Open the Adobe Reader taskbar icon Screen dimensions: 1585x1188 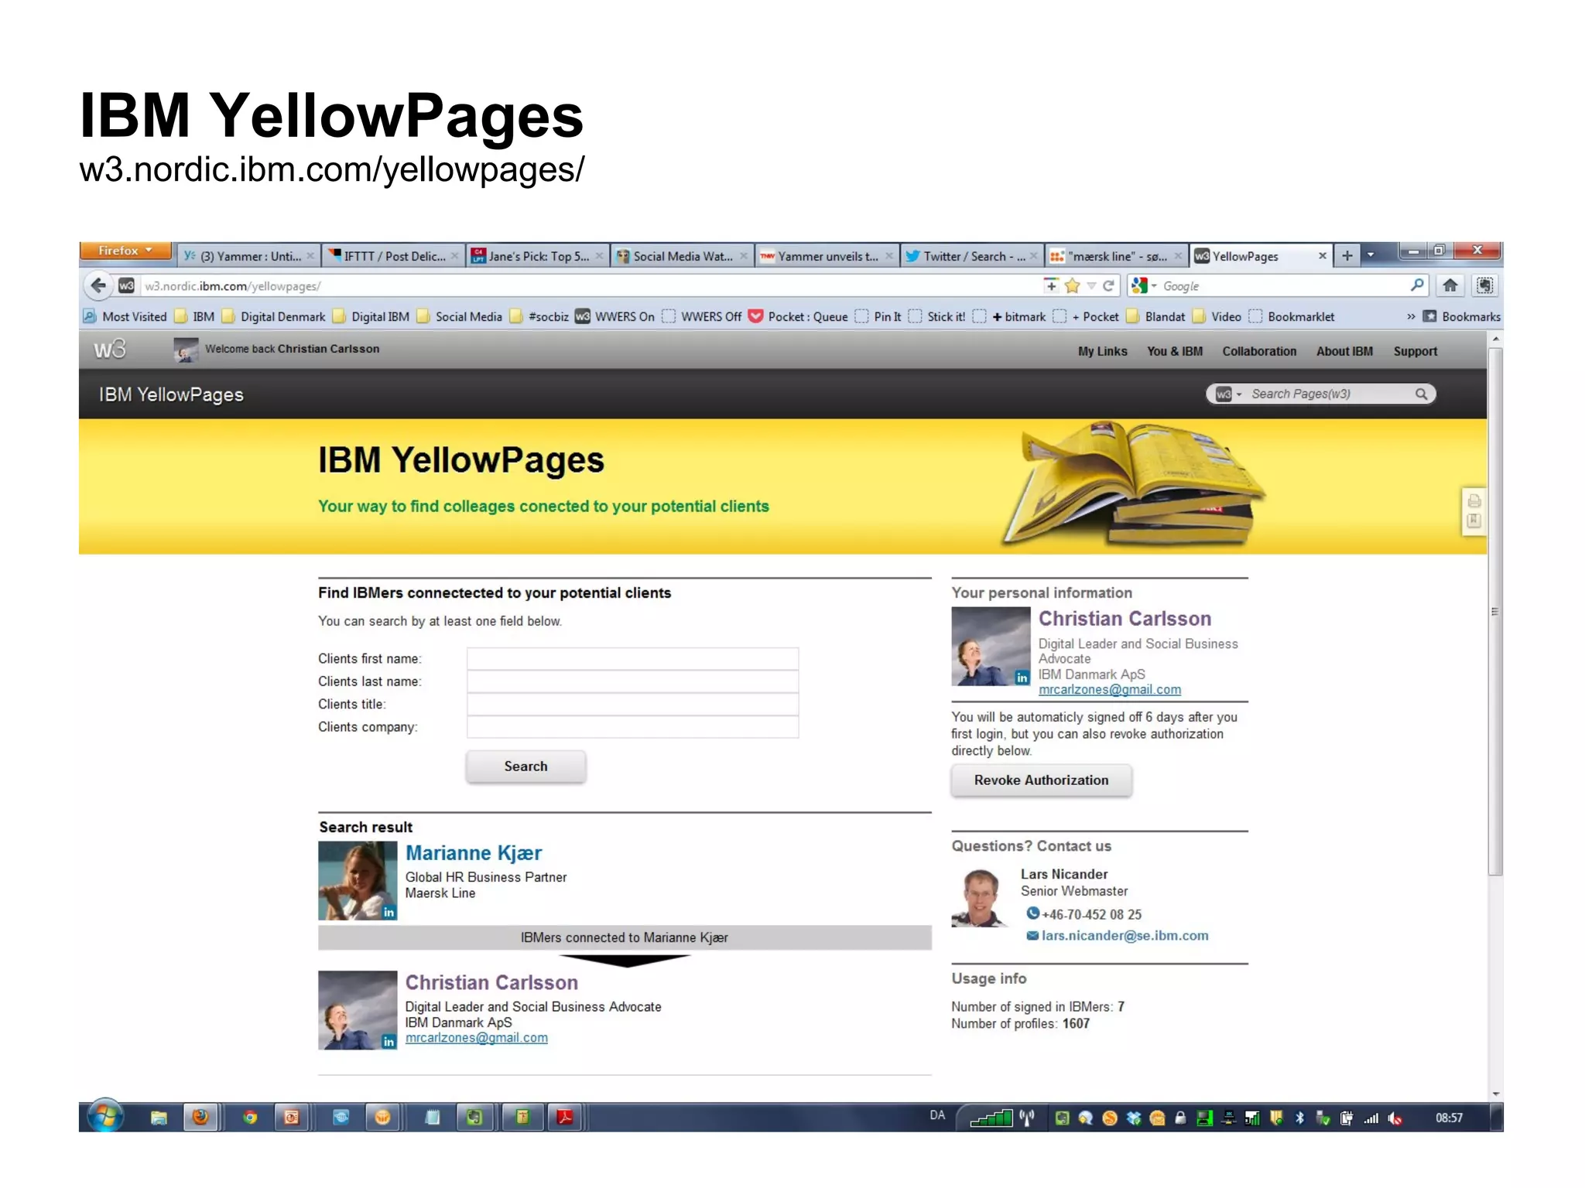[x=566, y=1118]
